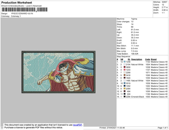Click the Height value '2.77 in'

pyautogui.click(x=164, y=7)
